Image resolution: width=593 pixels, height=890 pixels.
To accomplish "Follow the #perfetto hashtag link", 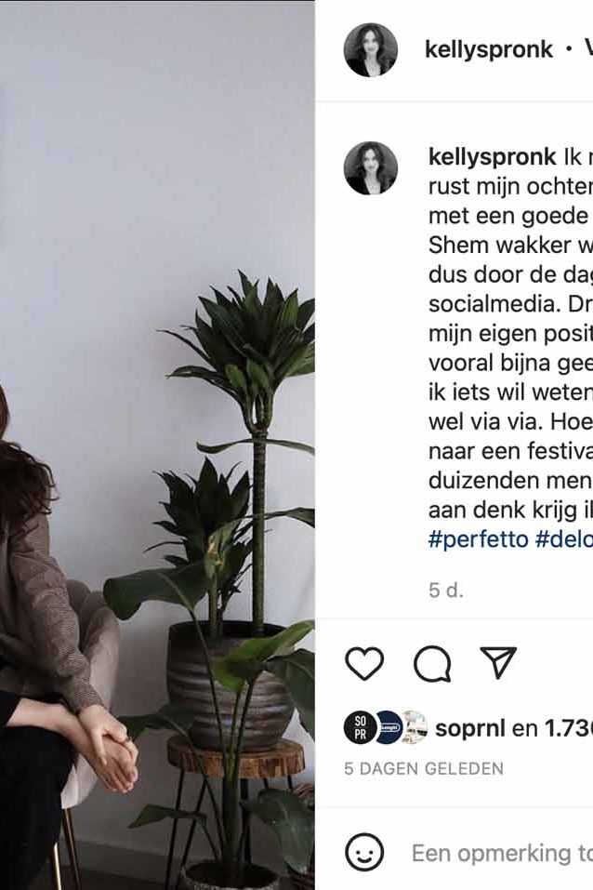I will point(479,538).
